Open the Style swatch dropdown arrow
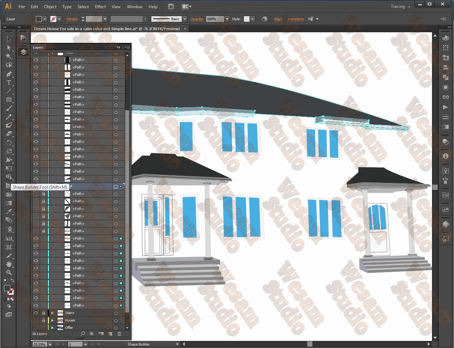The width and height of the screenshot is (454, 348). coord(253,19)
